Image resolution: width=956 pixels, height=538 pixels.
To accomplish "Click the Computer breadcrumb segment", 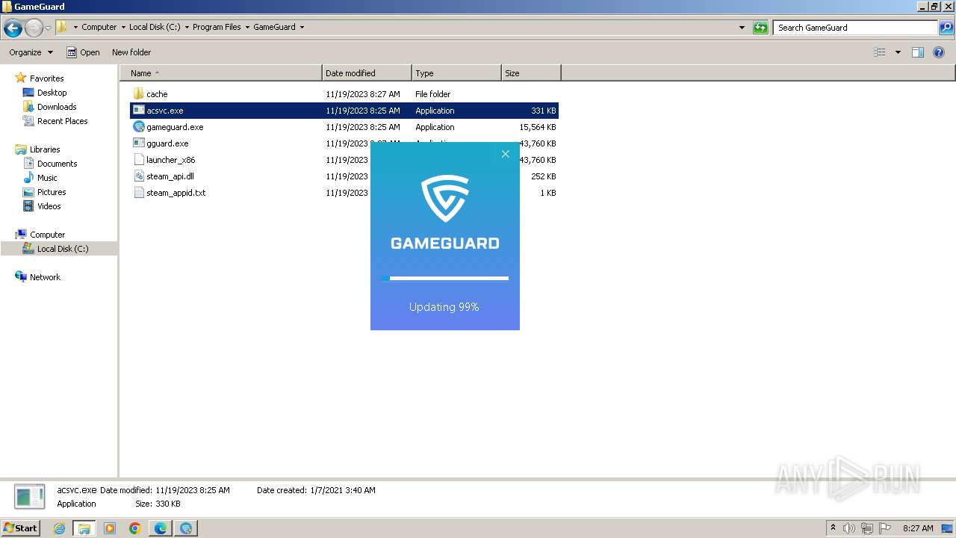I will [99, 27].
